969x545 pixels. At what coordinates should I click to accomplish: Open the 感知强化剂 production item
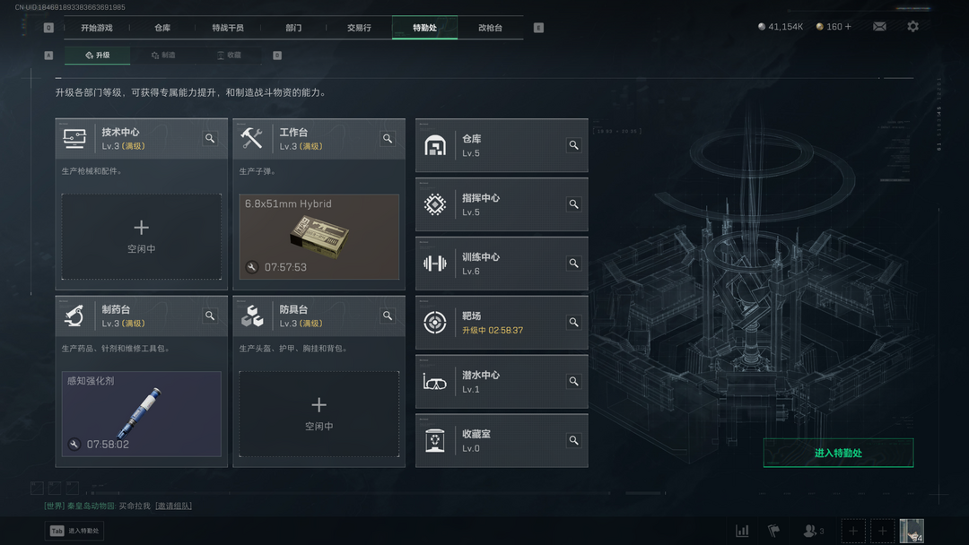[142, 414]
